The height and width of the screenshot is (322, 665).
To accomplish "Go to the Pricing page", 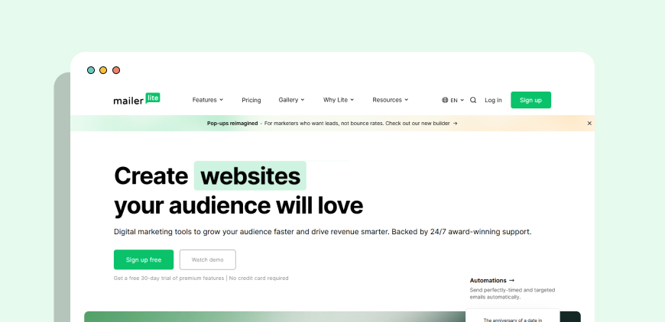I will pos(251,100).
